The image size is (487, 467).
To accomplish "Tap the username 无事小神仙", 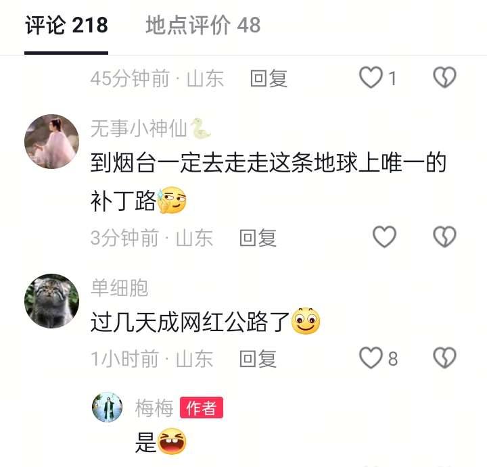I will point(139,128).
